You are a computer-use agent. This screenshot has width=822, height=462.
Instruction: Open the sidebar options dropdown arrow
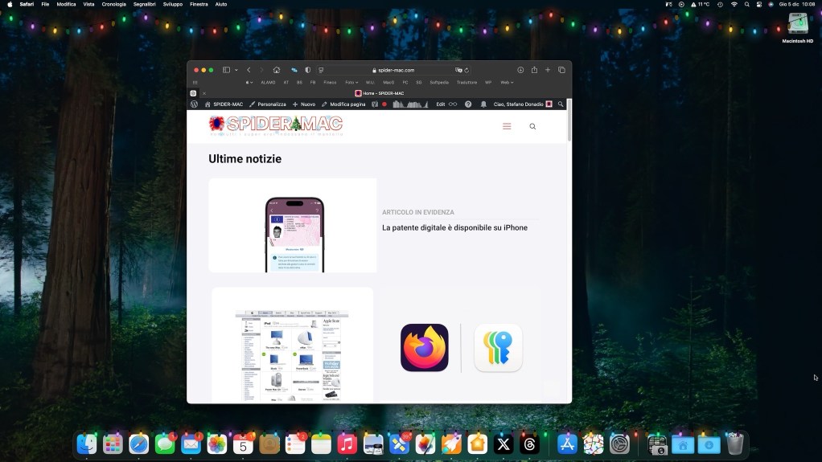(236, 70)
